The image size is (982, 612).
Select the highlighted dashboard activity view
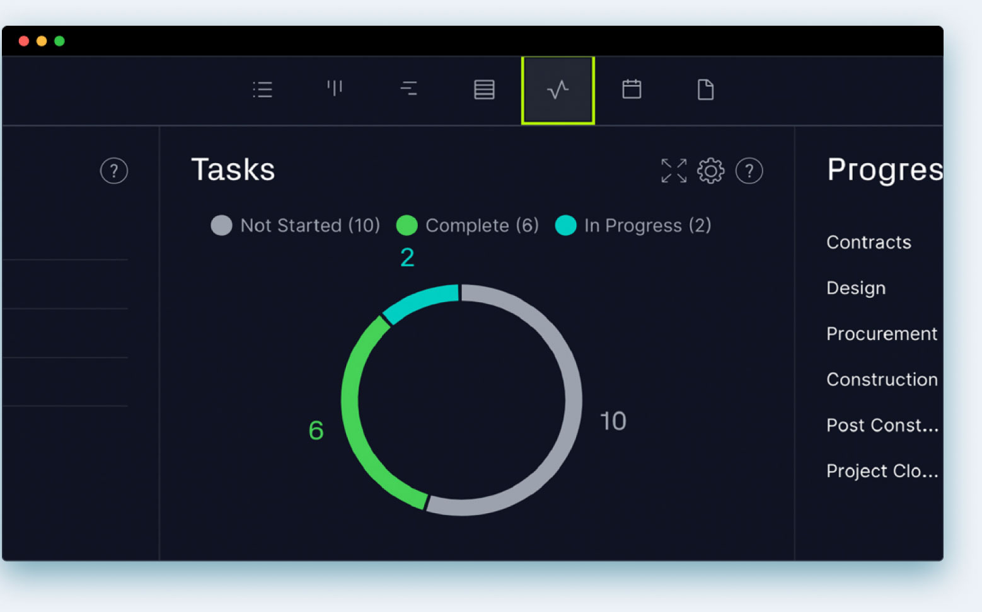click(557, 89)
